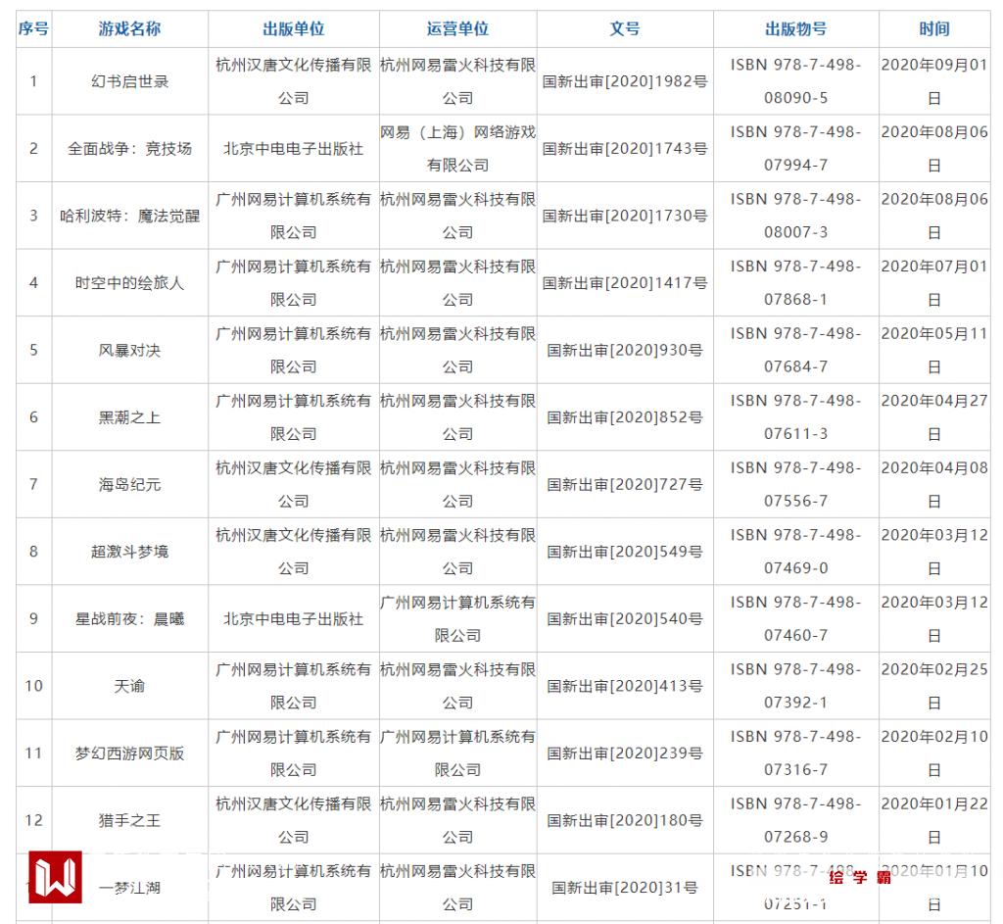Click approval number 国新出审[2020]930号
Viewport: 1003px width, 924px height.
pos(625,350)
